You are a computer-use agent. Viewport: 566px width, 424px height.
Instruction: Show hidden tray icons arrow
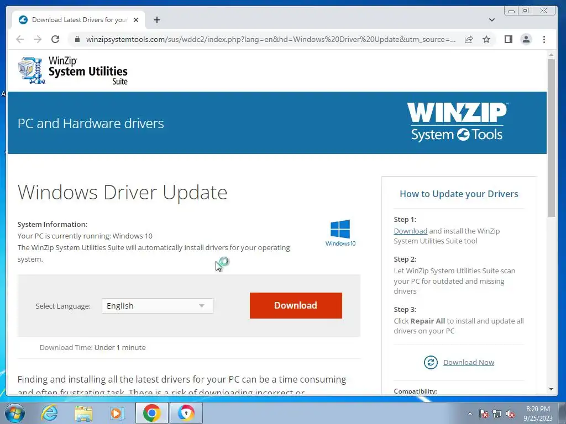[x=470, y=414]
